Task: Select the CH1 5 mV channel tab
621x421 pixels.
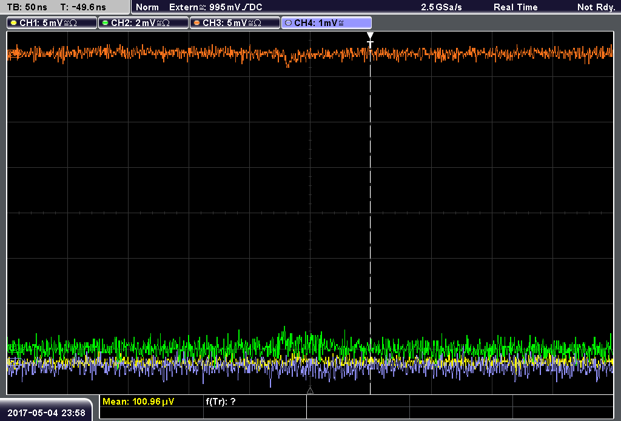Action: 52,23
